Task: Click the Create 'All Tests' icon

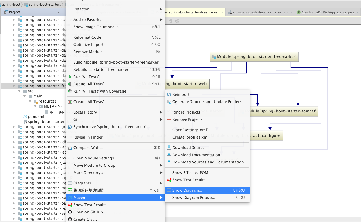Action: click(70, 102)
